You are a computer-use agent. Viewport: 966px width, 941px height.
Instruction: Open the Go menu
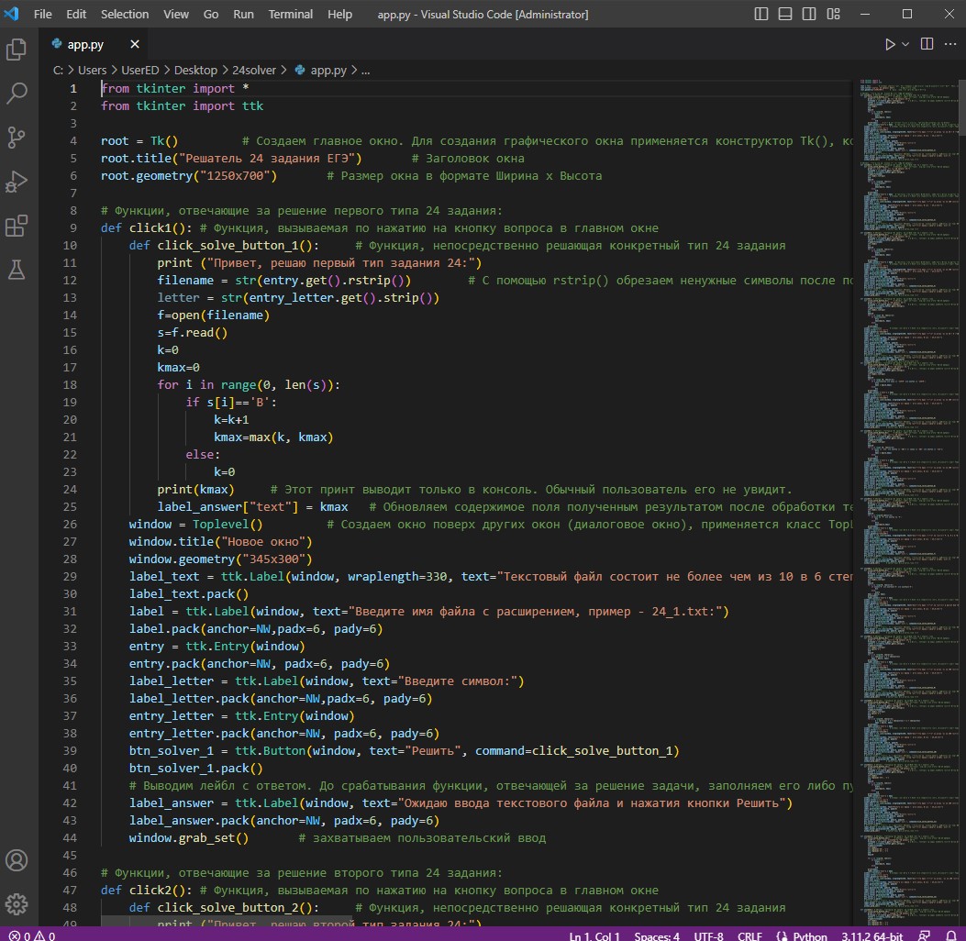[x=211, y=14]
